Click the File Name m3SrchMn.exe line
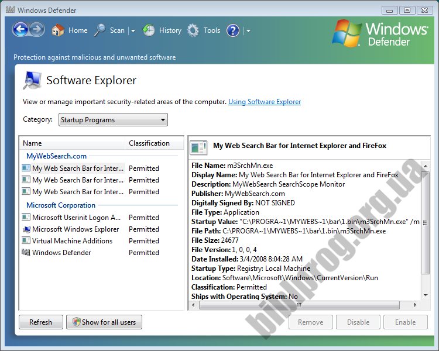The width and height of the screenshot is (439, 351). click(232, 166)
